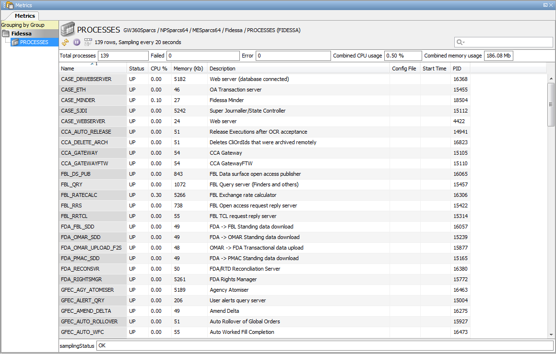Sort by the CPU % column header
556x354 pixels.
click(159, 69)
